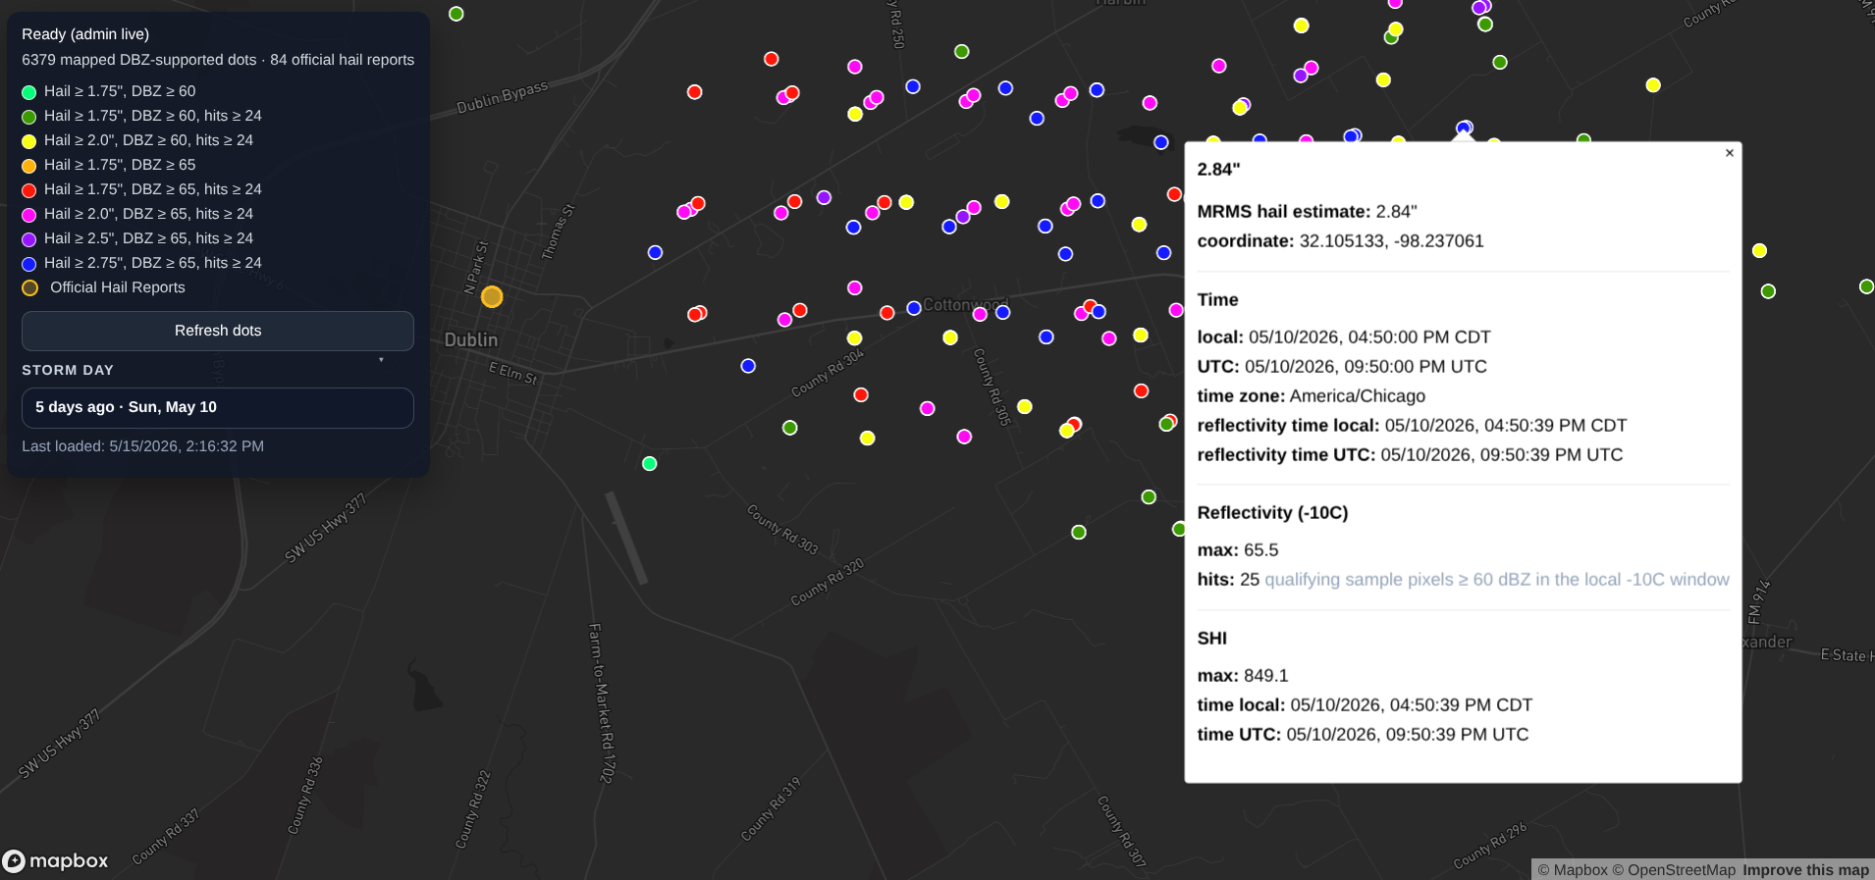Click the 'Ready (admin live)' status text
The image size is (1875, 880).
[85, 34]
